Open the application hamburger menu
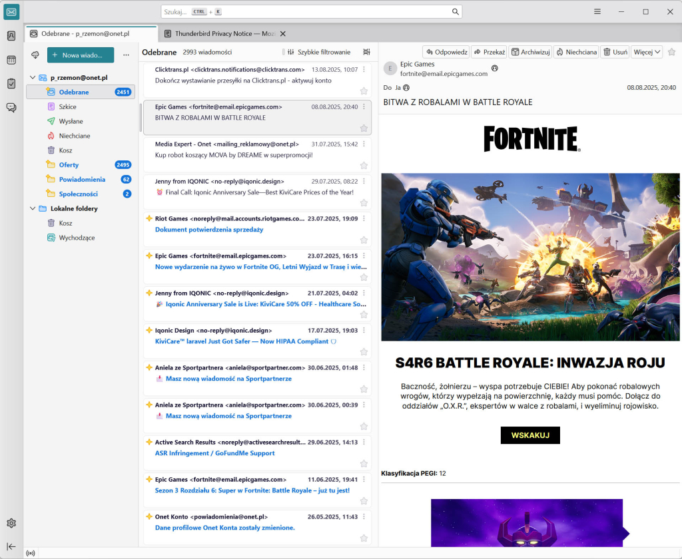 [597, 12]
